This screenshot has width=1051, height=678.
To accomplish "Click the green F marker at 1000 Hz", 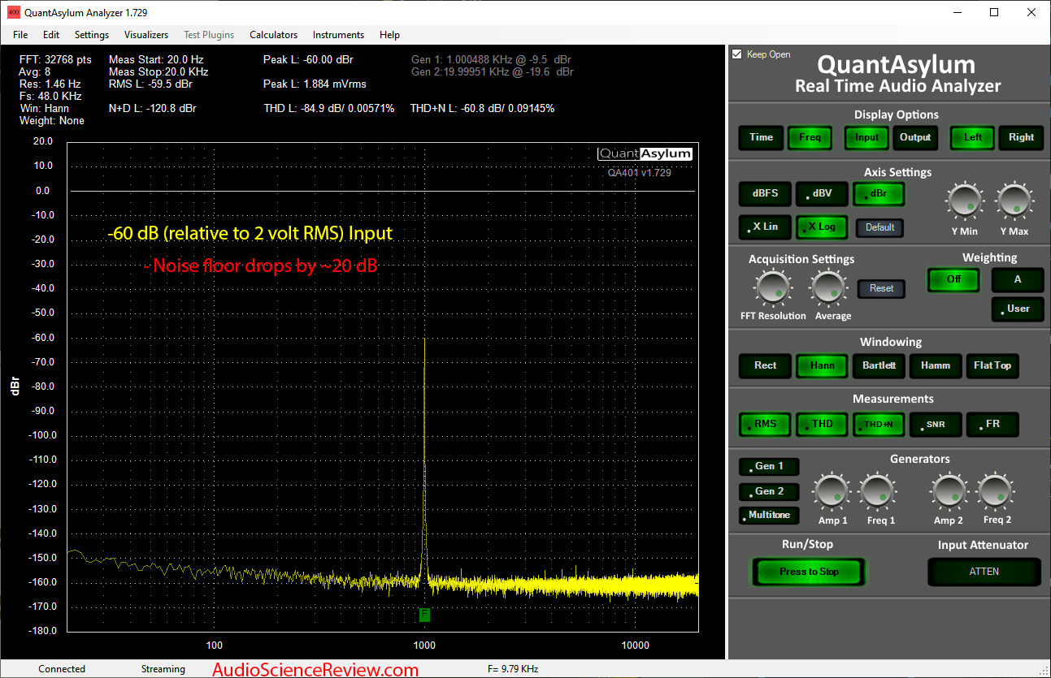I will 424,615.
